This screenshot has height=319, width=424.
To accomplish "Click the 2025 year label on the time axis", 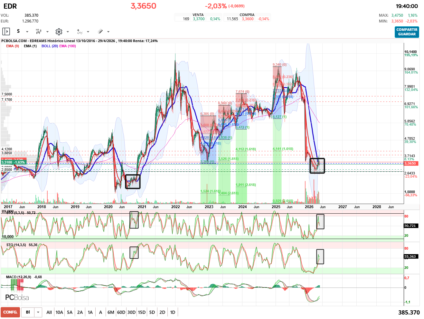I will (x=276, y=207).
